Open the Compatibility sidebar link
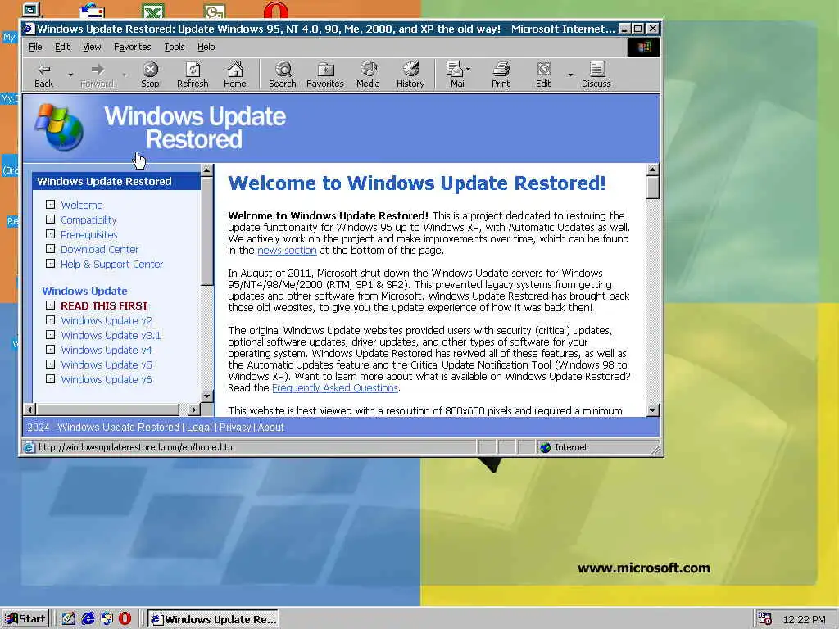This screenshot has height=629, width=839. pyautogui.click(x=88, y=219)
